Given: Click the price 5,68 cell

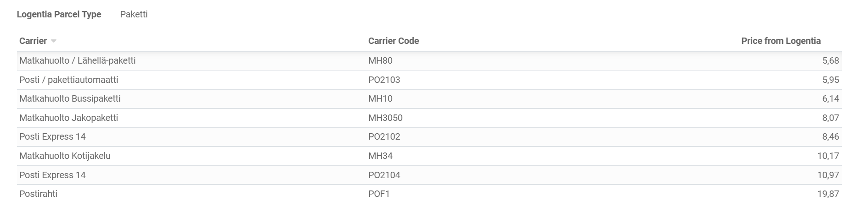Looking at the screenshot, I should point(831,60).
